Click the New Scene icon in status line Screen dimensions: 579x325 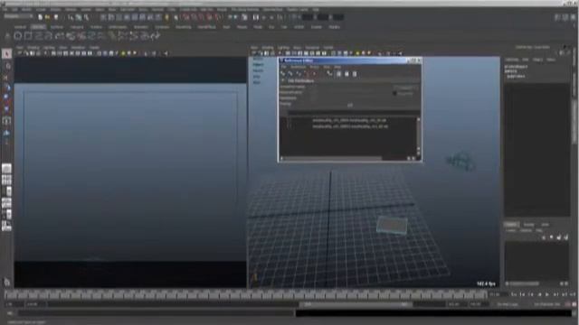click(x=40, y=17)
